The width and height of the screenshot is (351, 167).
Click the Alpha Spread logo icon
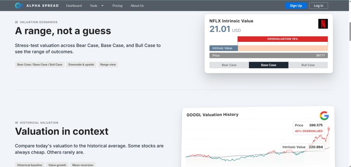coord(19,5)
